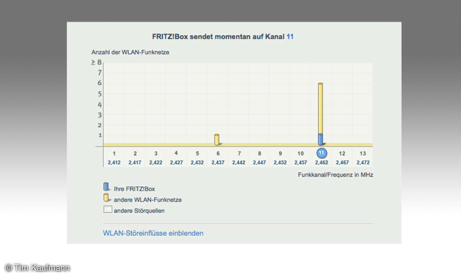
Task: Open the WLAN-Störeinflüsse einblenden link
Action: 153,233
